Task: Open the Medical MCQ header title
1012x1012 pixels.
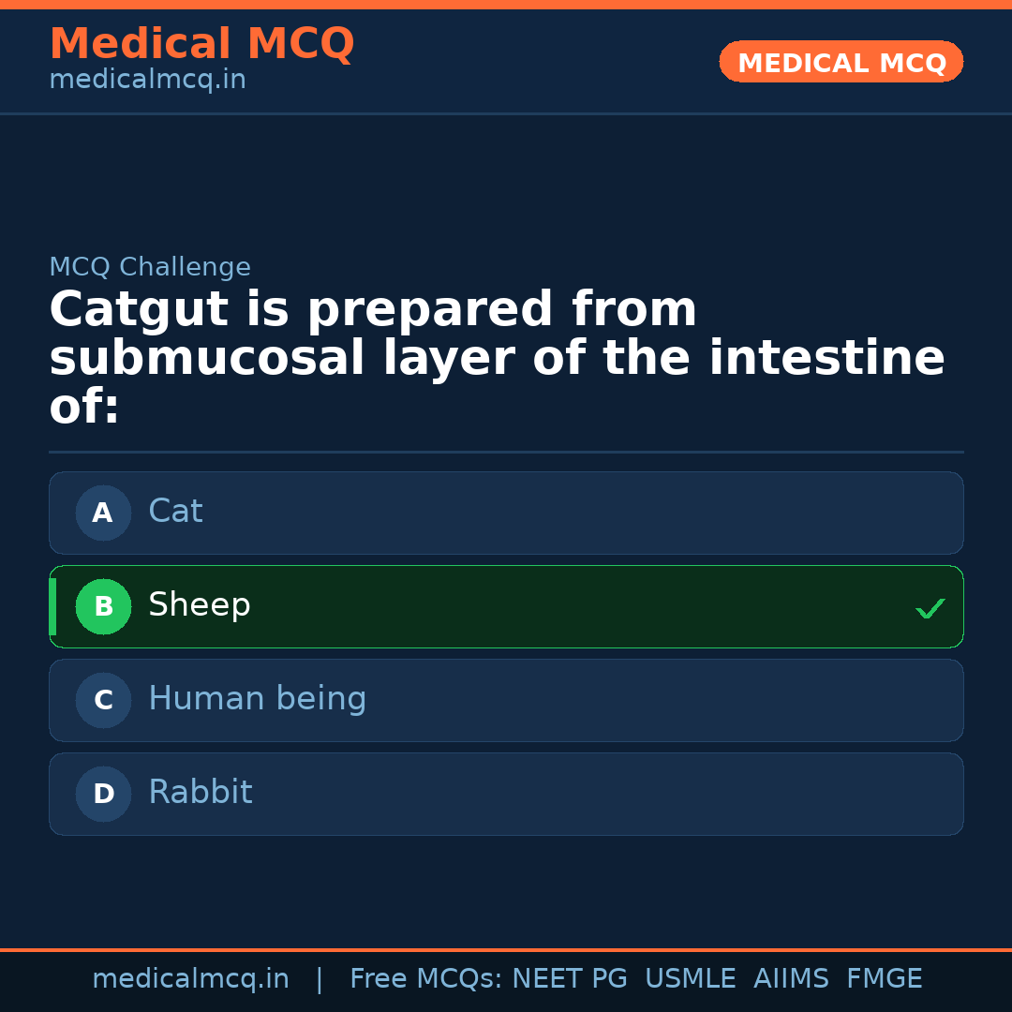Action: click(x=201, y=44)
